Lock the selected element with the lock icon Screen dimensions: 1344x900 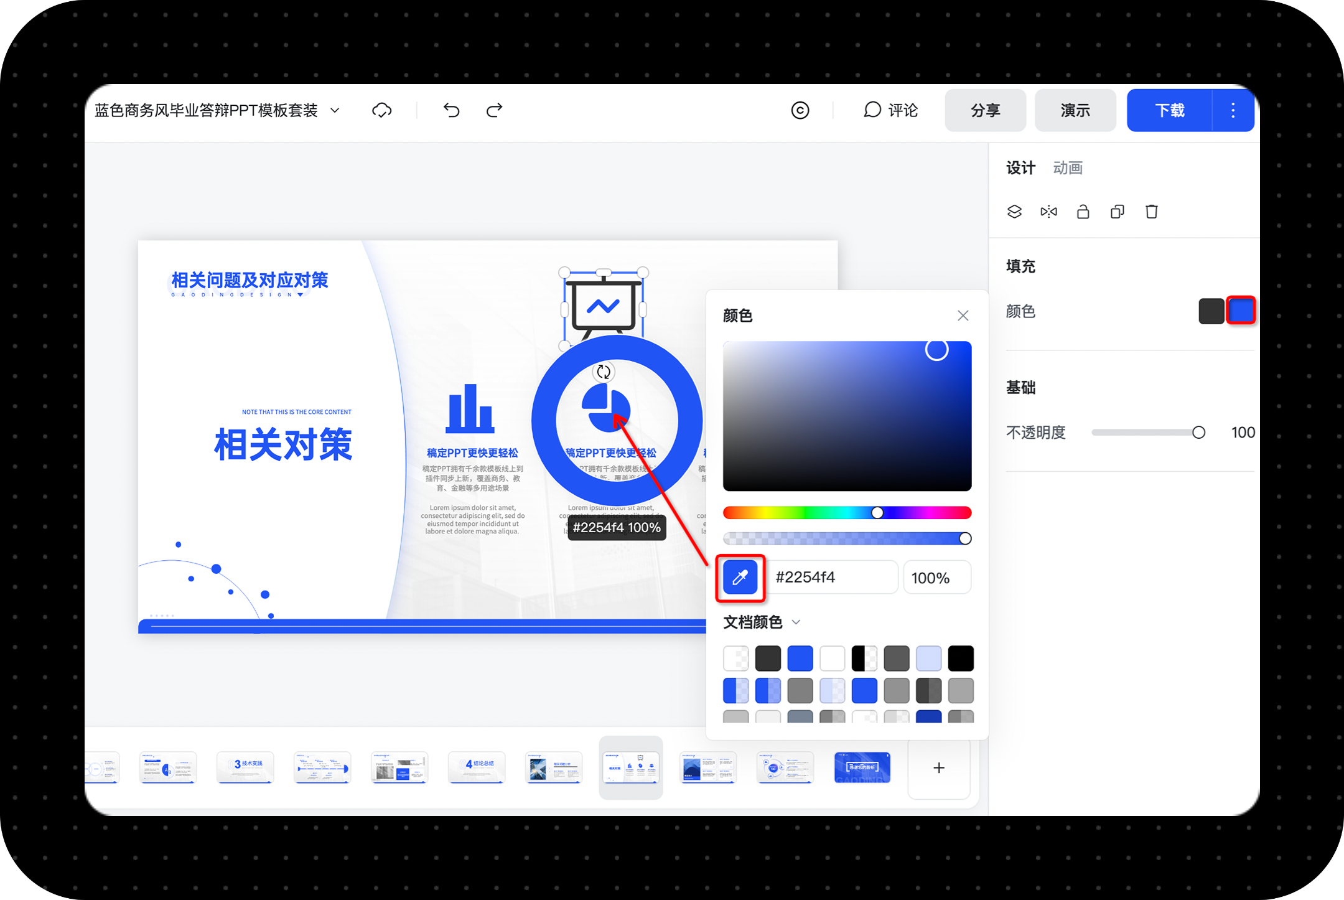[1083, 212]
